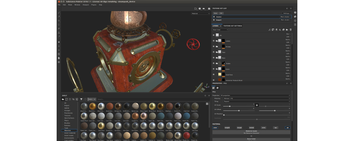Click the add folder icon in Layers
354x141 pixels.
click(287, 30)
